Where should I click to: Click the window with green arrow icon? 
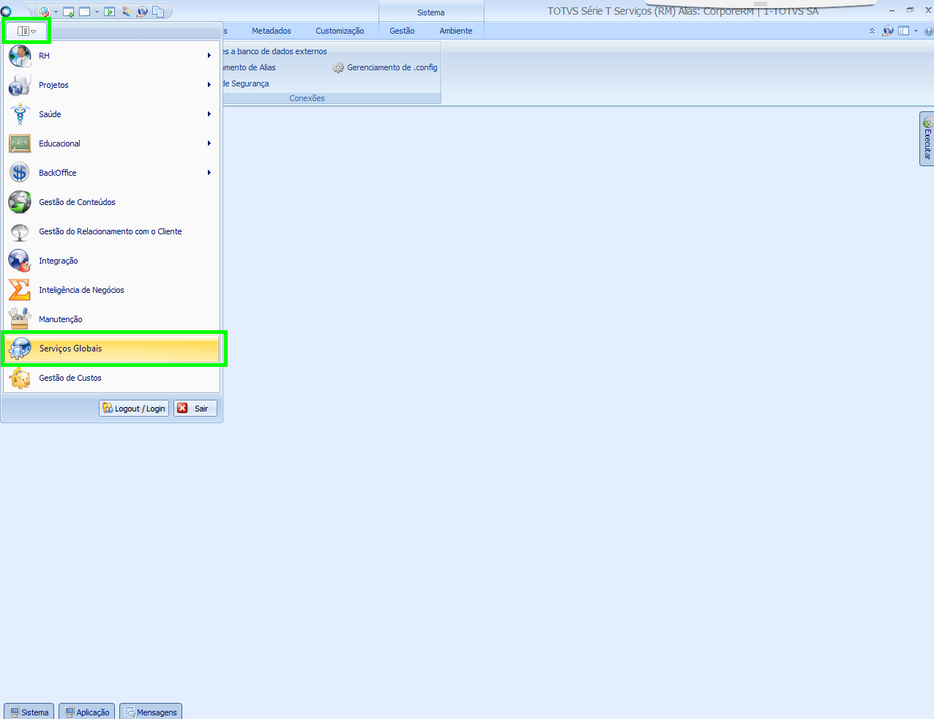click(x=69, y=12)
